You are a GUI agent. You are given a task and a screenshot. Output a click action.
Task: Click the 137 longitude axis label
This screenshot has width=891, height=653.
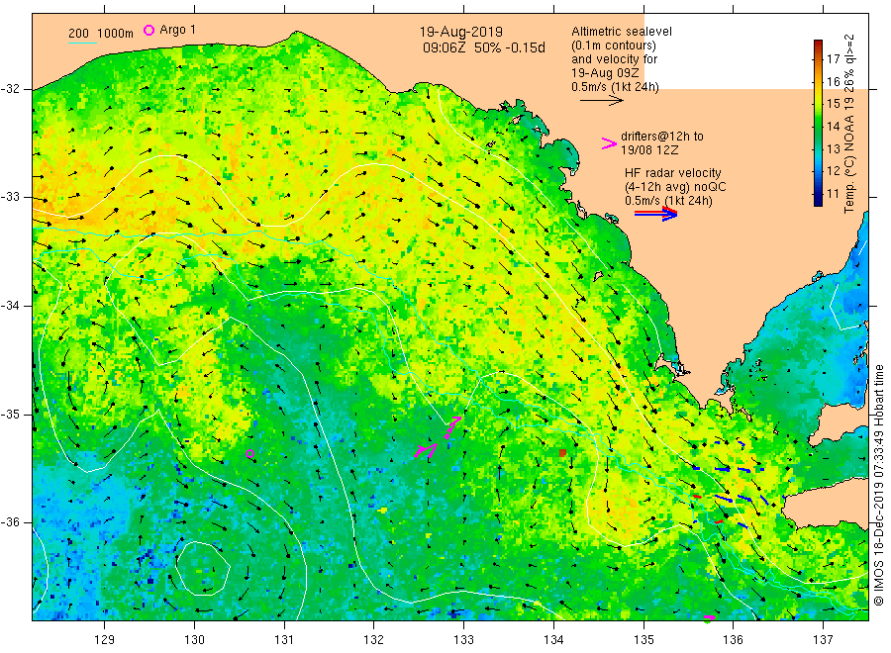click(823, 640)
